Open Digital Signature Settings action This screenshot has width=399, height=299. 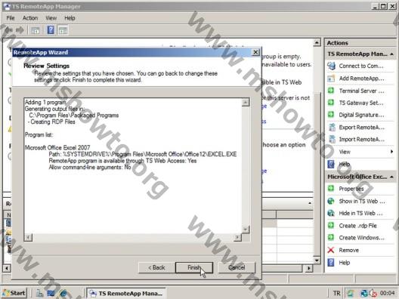[361, 115]
